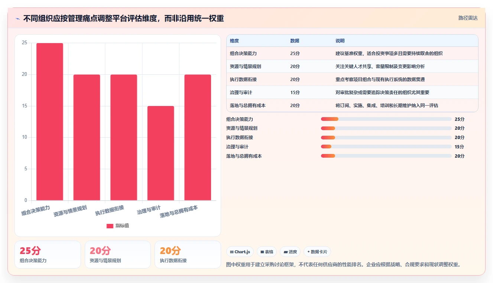The height and width of the screenshot is (283, 493).
Task: Click the 组合决策能力 progress bar
Action: 386,119
